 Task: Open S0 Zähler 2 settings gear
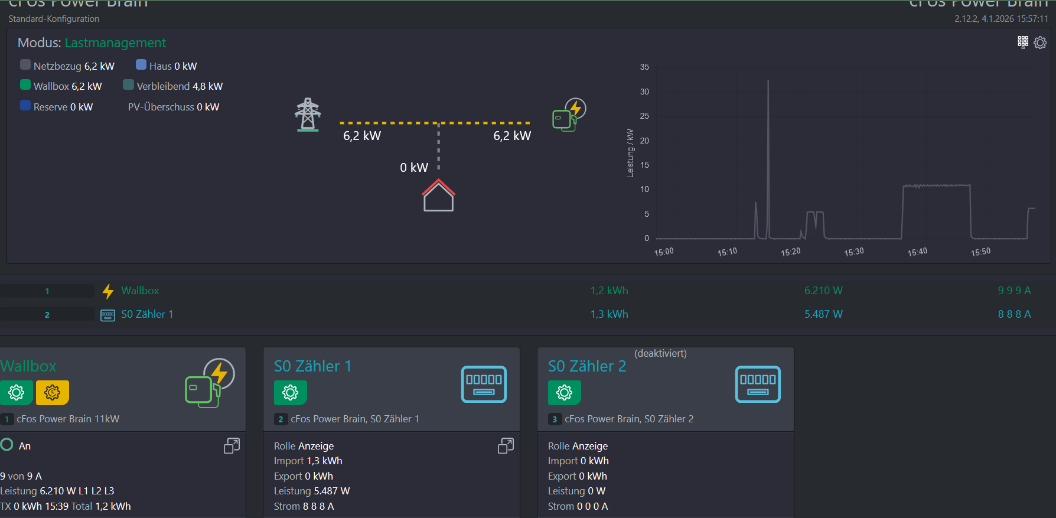coord(564,393)
